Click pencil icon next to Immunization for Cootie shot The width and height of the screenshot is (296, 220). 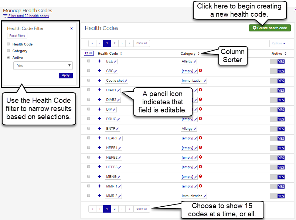coord(205,81)
